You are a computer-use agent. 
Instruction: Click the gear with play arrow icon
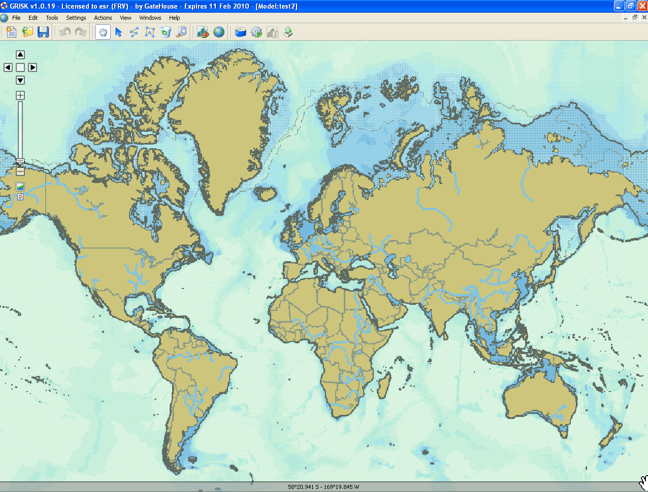point(256,32)
